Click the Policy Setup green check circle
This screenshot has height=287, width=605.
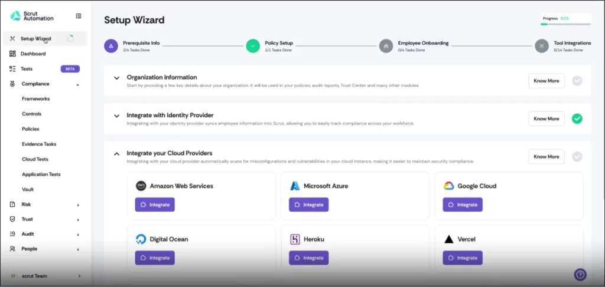click(x=253, y=46)
